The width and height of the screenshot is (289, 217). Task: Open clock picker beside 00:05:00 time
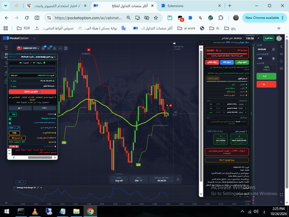point(273,49)
